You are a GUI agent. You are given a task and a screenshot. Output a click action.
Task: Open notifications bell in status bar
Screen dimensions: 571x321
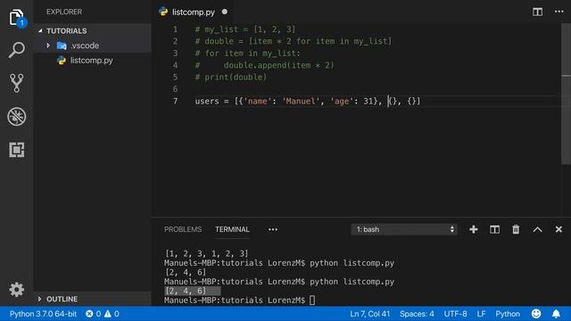click(556, 314)
